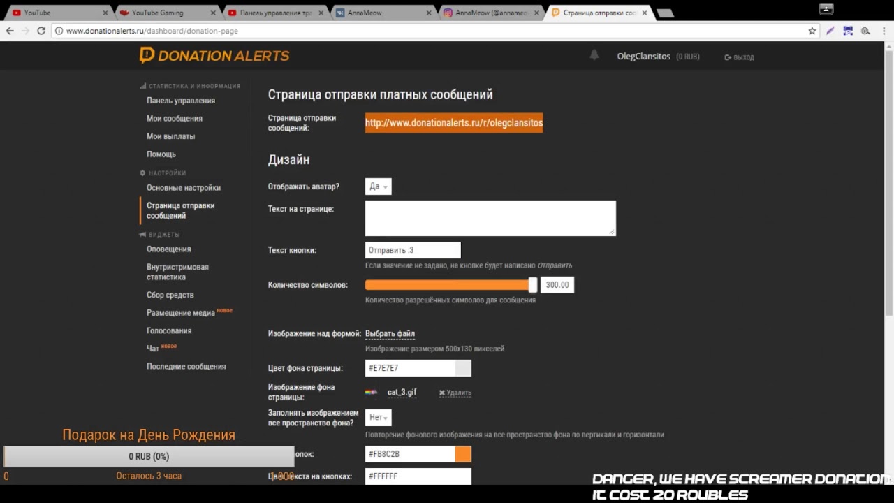Switch to the Instagram AnnaMeow tab
This screenshot has width=894, height=503.
pyautogui.click(x=492, y=13)
